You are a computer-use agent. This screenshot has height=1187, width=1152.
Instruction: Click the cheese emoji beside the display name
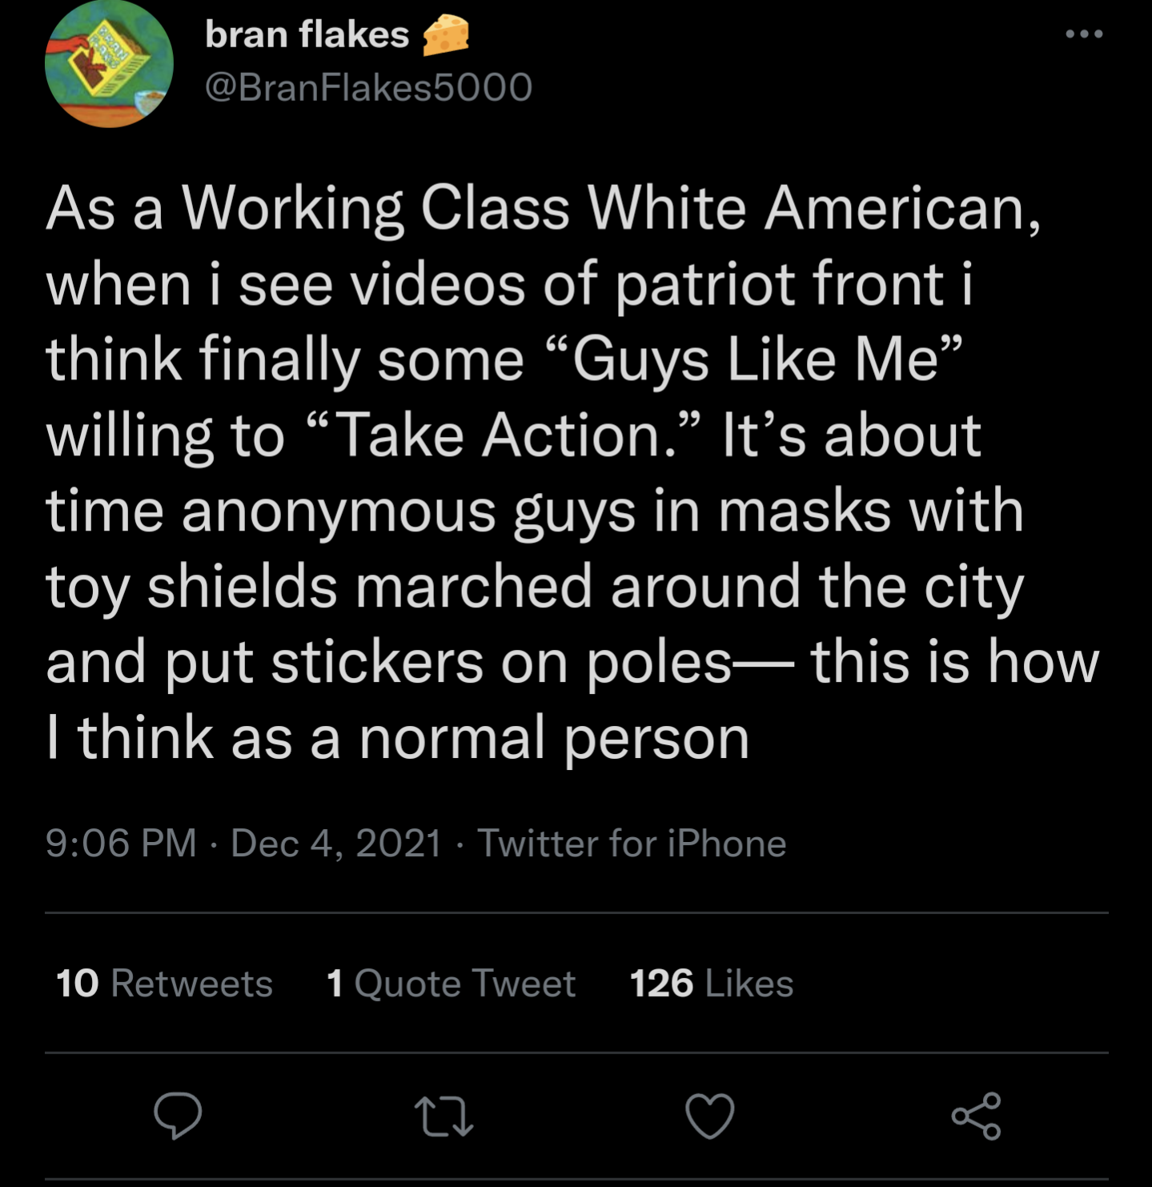point(445,35)
